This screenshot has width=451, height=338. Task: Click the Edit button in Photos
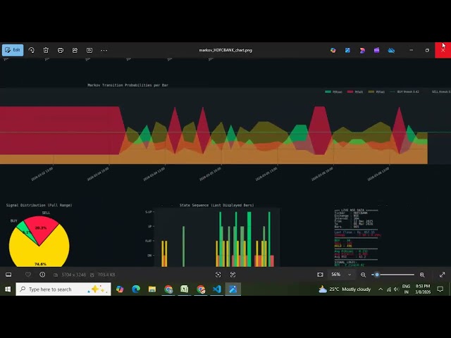[13, 50]
